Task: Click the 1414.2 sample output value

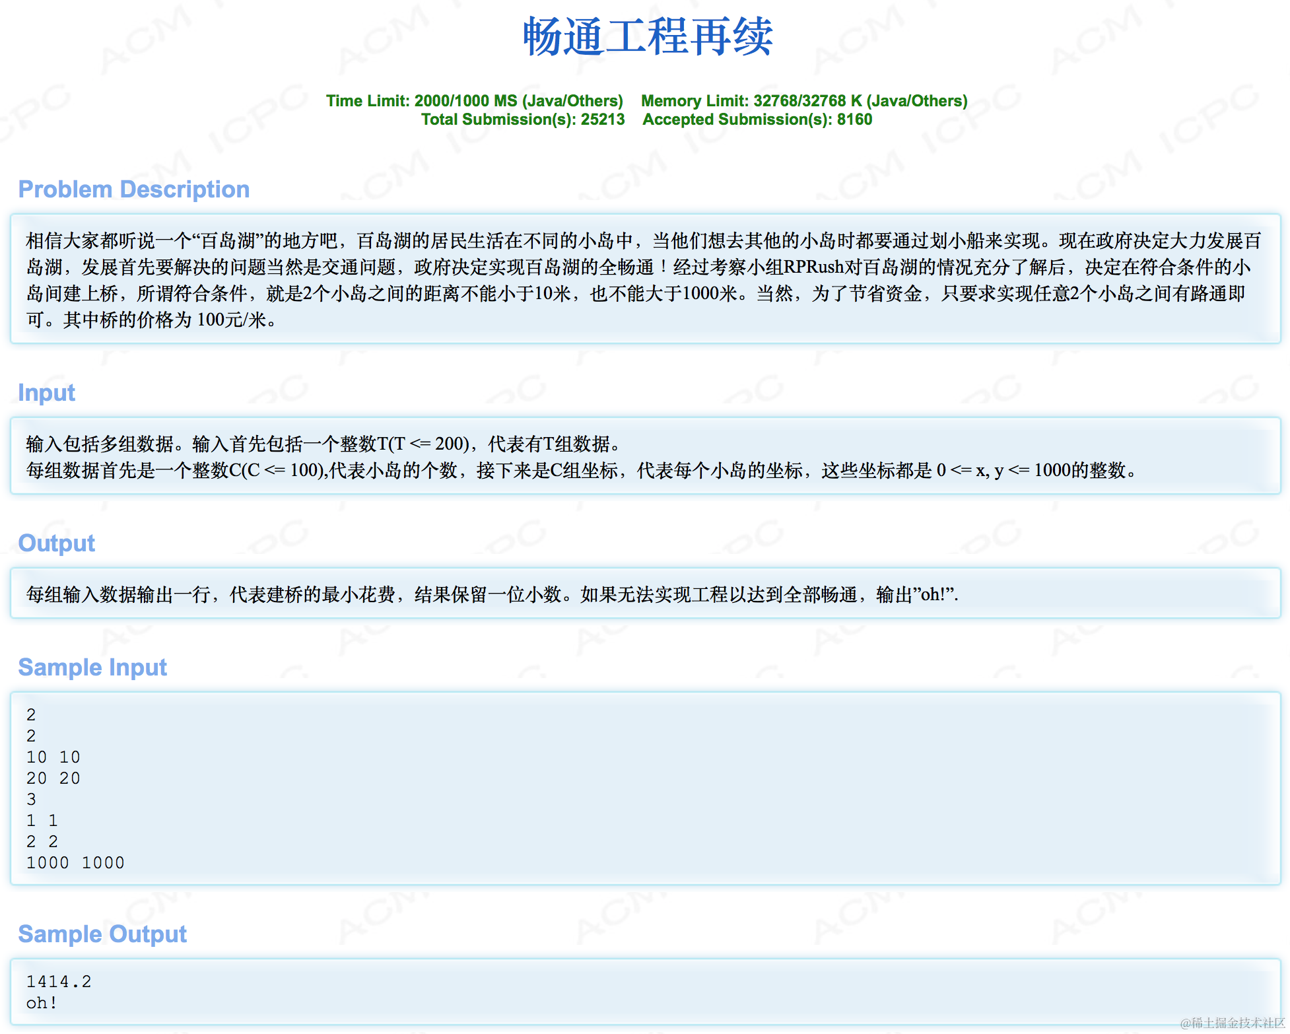Action: pyautogui.click(x=58, y=982)
